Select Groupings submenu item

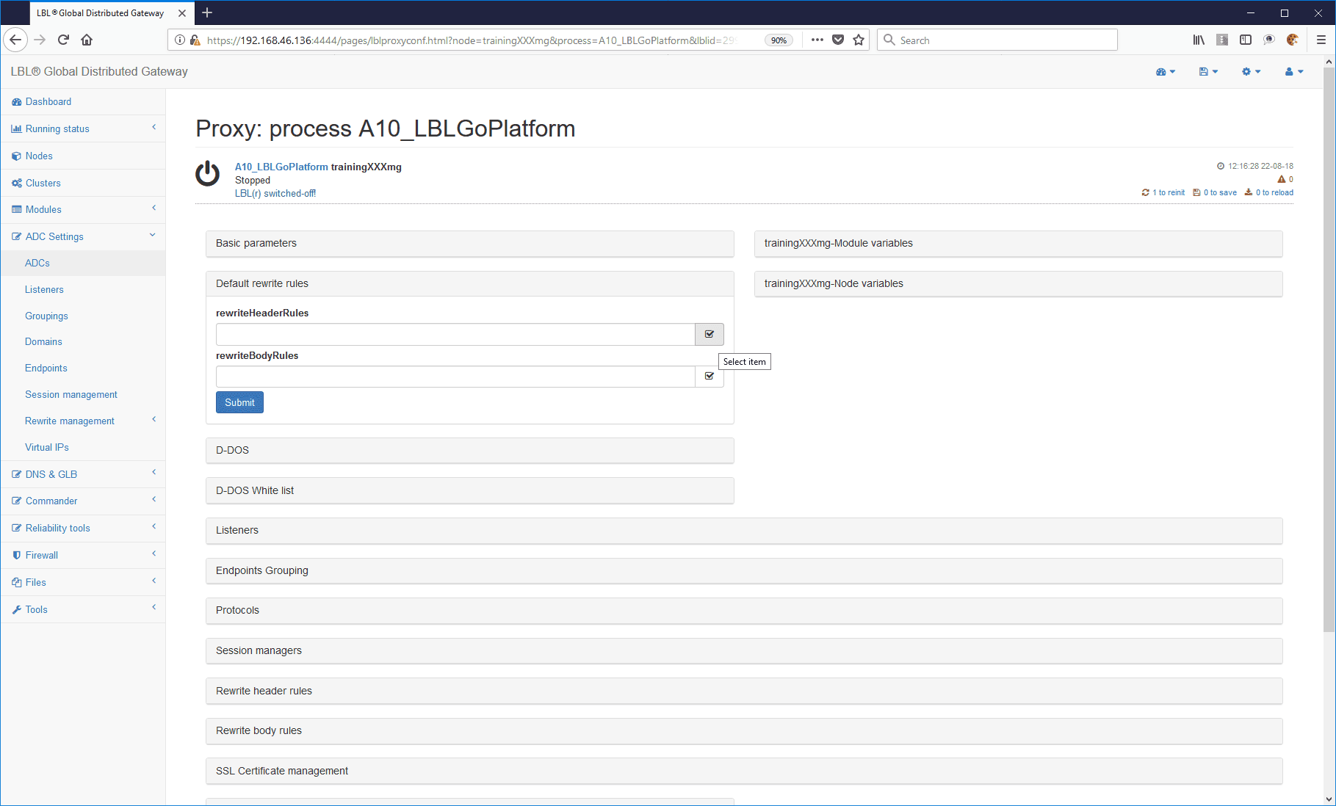click(83, 316)
